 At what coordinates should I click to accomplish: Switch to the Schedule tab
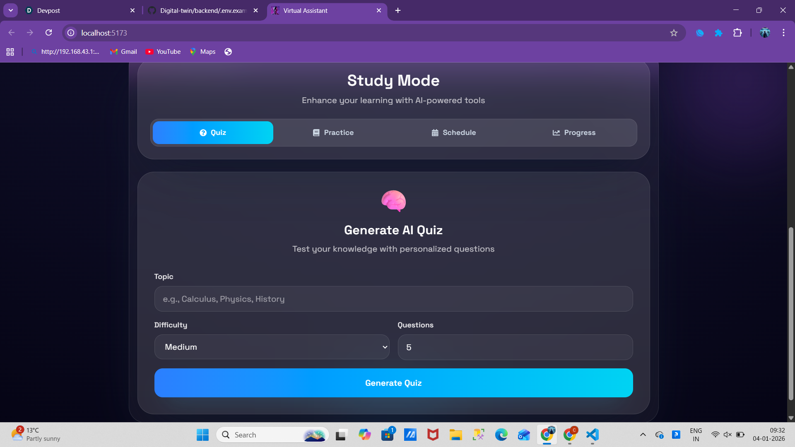pyautogui.click(x=453, y=132)
